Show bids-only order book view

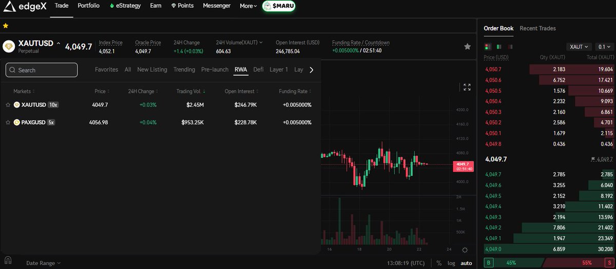tap(498, 47)
